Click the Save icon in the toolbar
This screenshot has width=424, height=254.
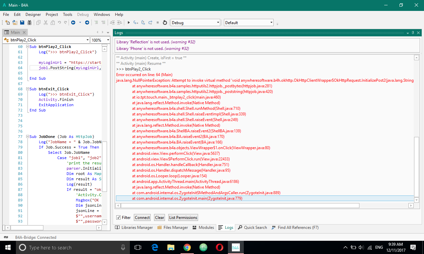point(22,22)
